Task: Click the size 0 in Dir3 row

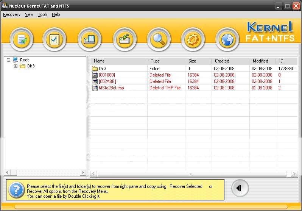Action: (188, 69)
